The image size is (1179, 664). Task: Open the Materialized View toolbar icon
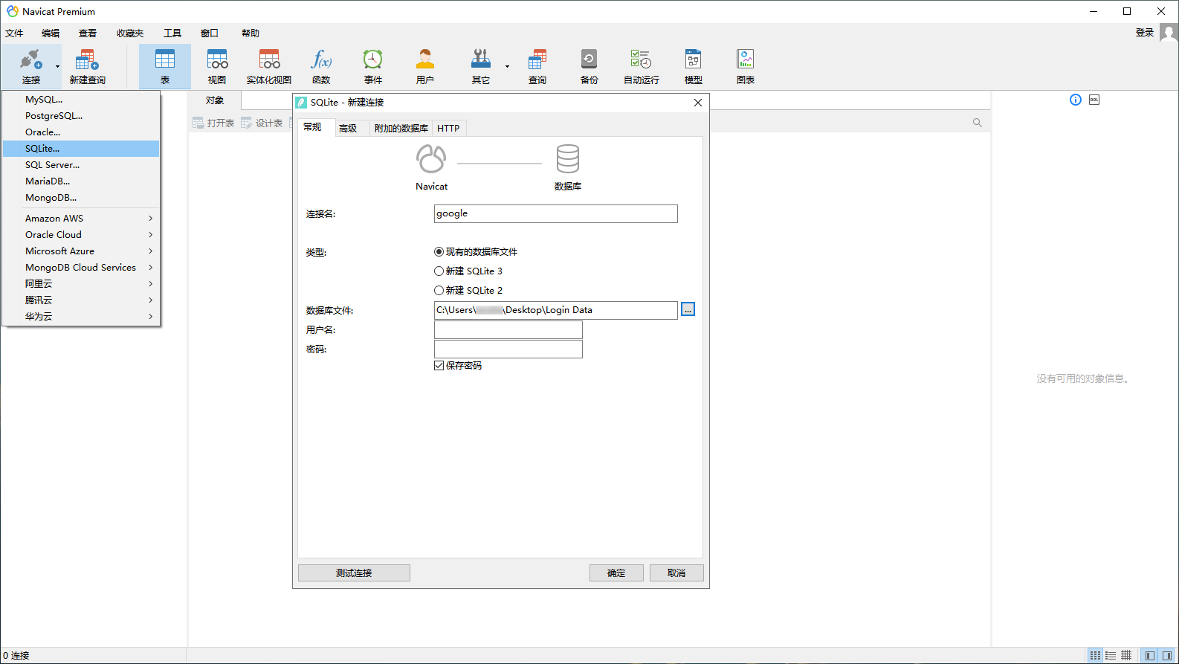tap(269, 67)
